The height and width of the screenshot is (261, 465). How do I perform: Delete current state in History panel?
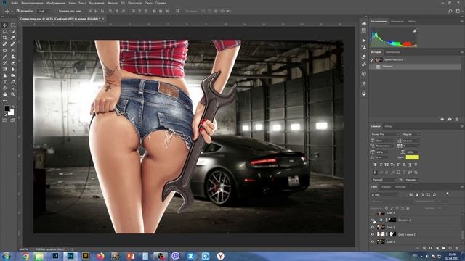(x=457, y=119)
